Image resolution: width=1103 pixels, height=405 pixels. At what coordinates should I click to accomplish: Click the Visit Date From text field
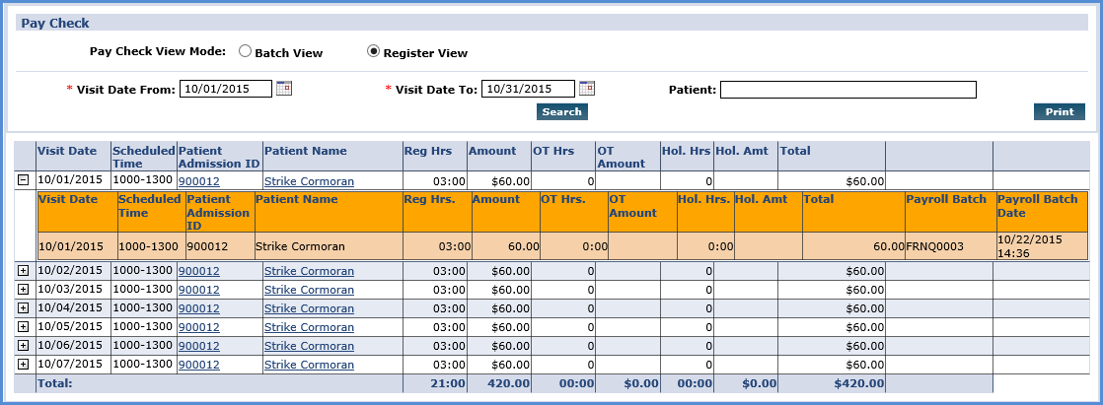pyautogui.click(x=226, y=89)
